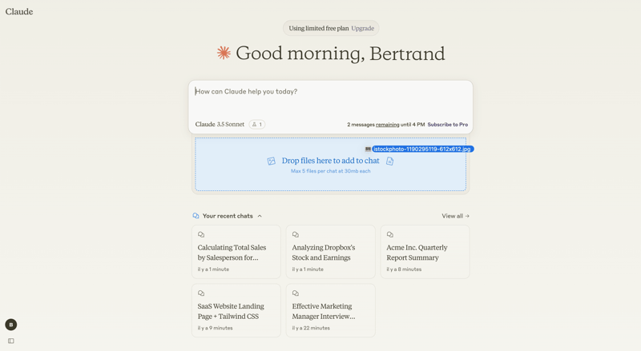
Task: Open 'Effective Marketing Manager Interview' chat
Action: [331, 310]
